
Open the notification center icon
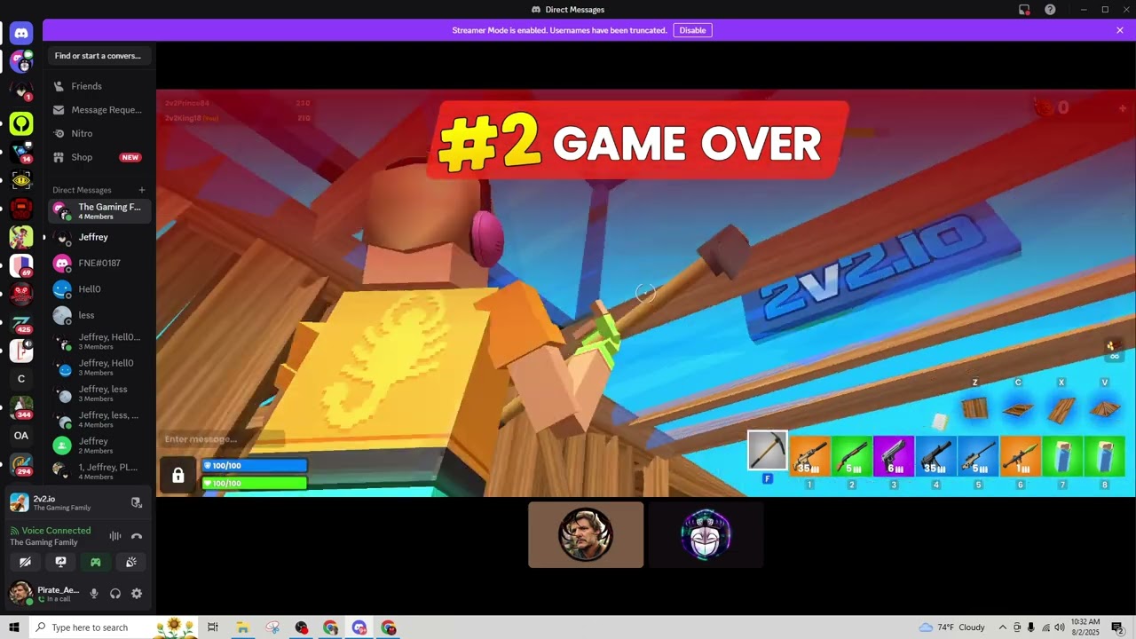[x=1117, y=627]
